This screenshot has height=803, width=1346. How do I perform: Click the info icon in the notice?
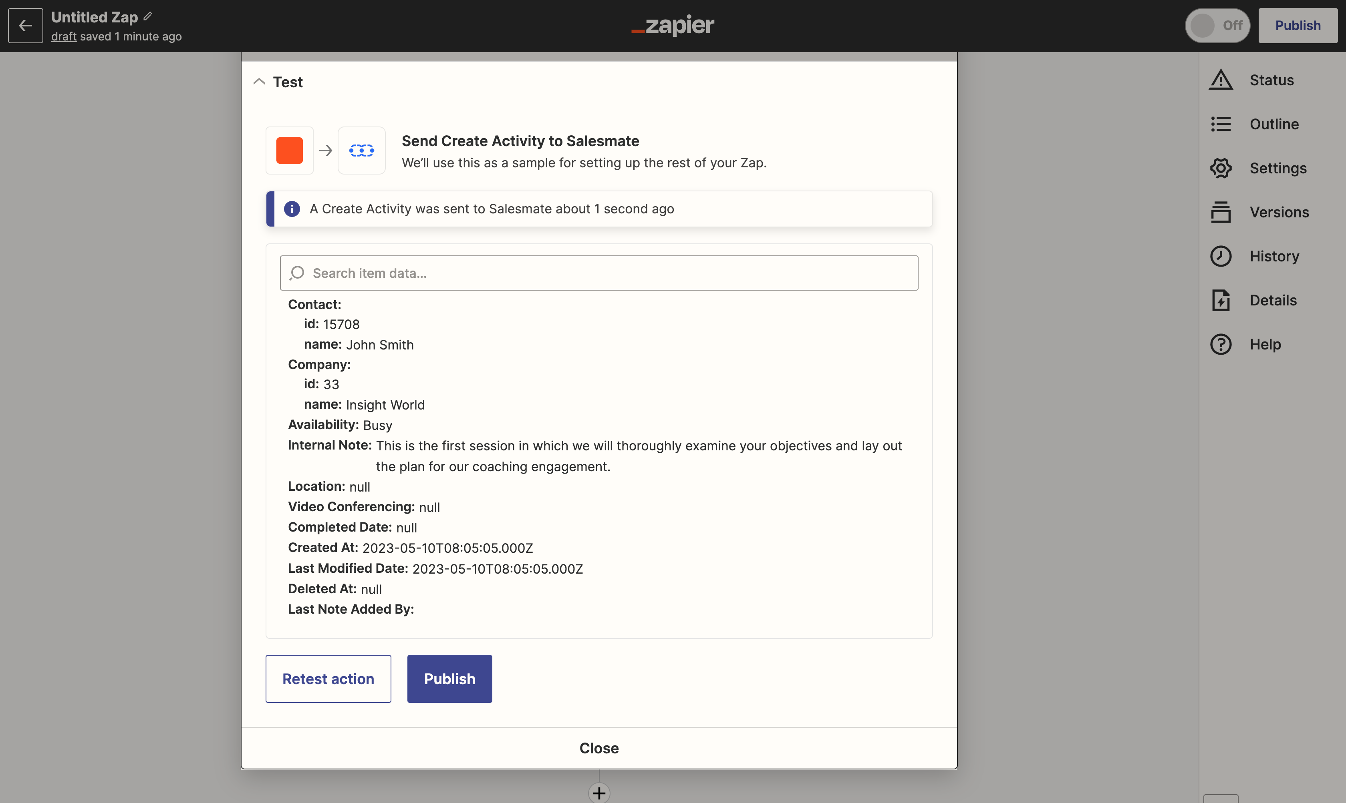[x=292, y=209]
